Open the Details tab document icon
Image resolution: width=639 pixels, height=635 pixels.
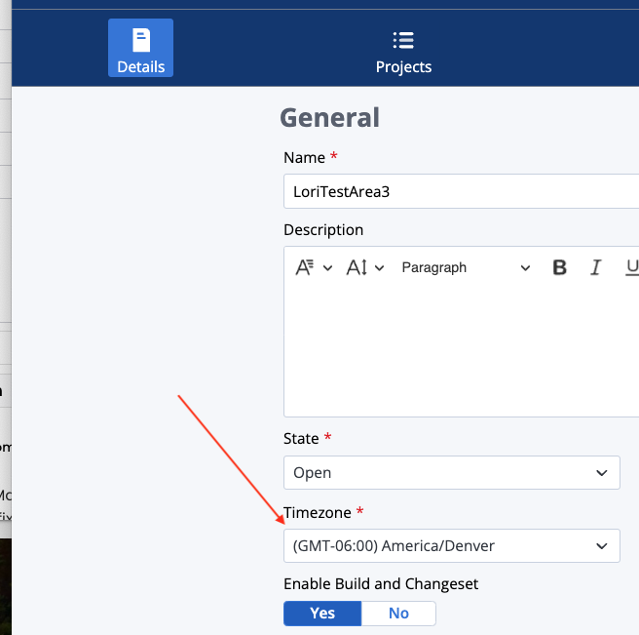(x=141, y=40)
